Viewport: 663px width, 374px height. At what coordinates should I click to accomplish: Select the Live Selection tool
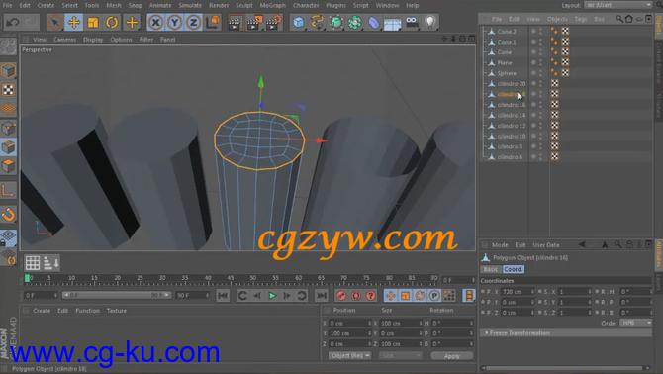pos(55,22)
